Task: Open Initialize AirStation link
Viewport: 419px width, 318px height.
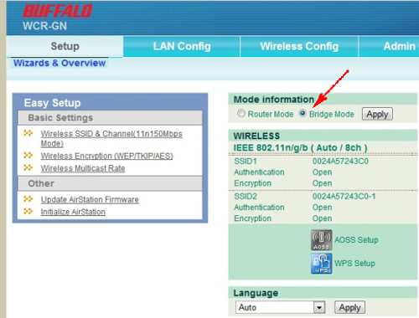Action: pos(73,212)
